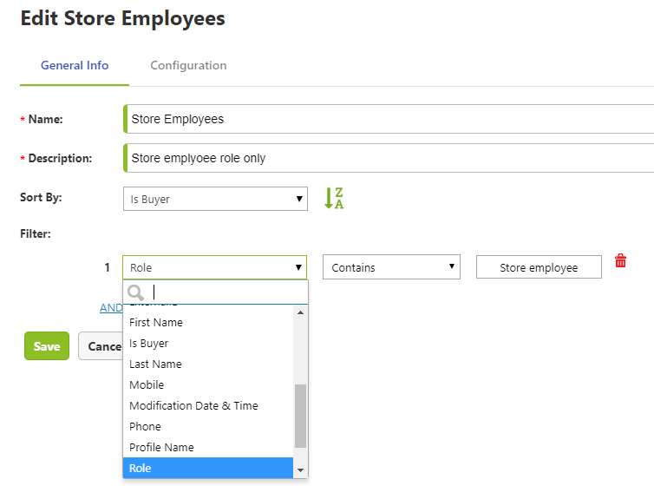Viewport: 654px width, 486px height.
Task: Click the dropdown list scrollbar thumb
Action: (x=300, y=416)
